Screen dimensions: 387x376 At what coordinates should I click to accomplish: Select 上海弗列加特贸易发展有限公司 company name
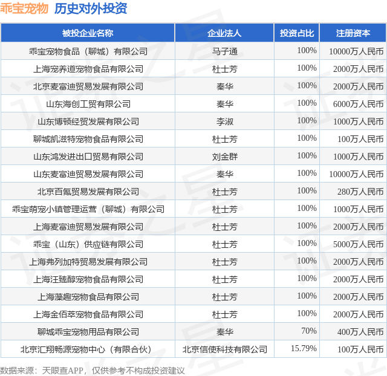pos(88,262)
